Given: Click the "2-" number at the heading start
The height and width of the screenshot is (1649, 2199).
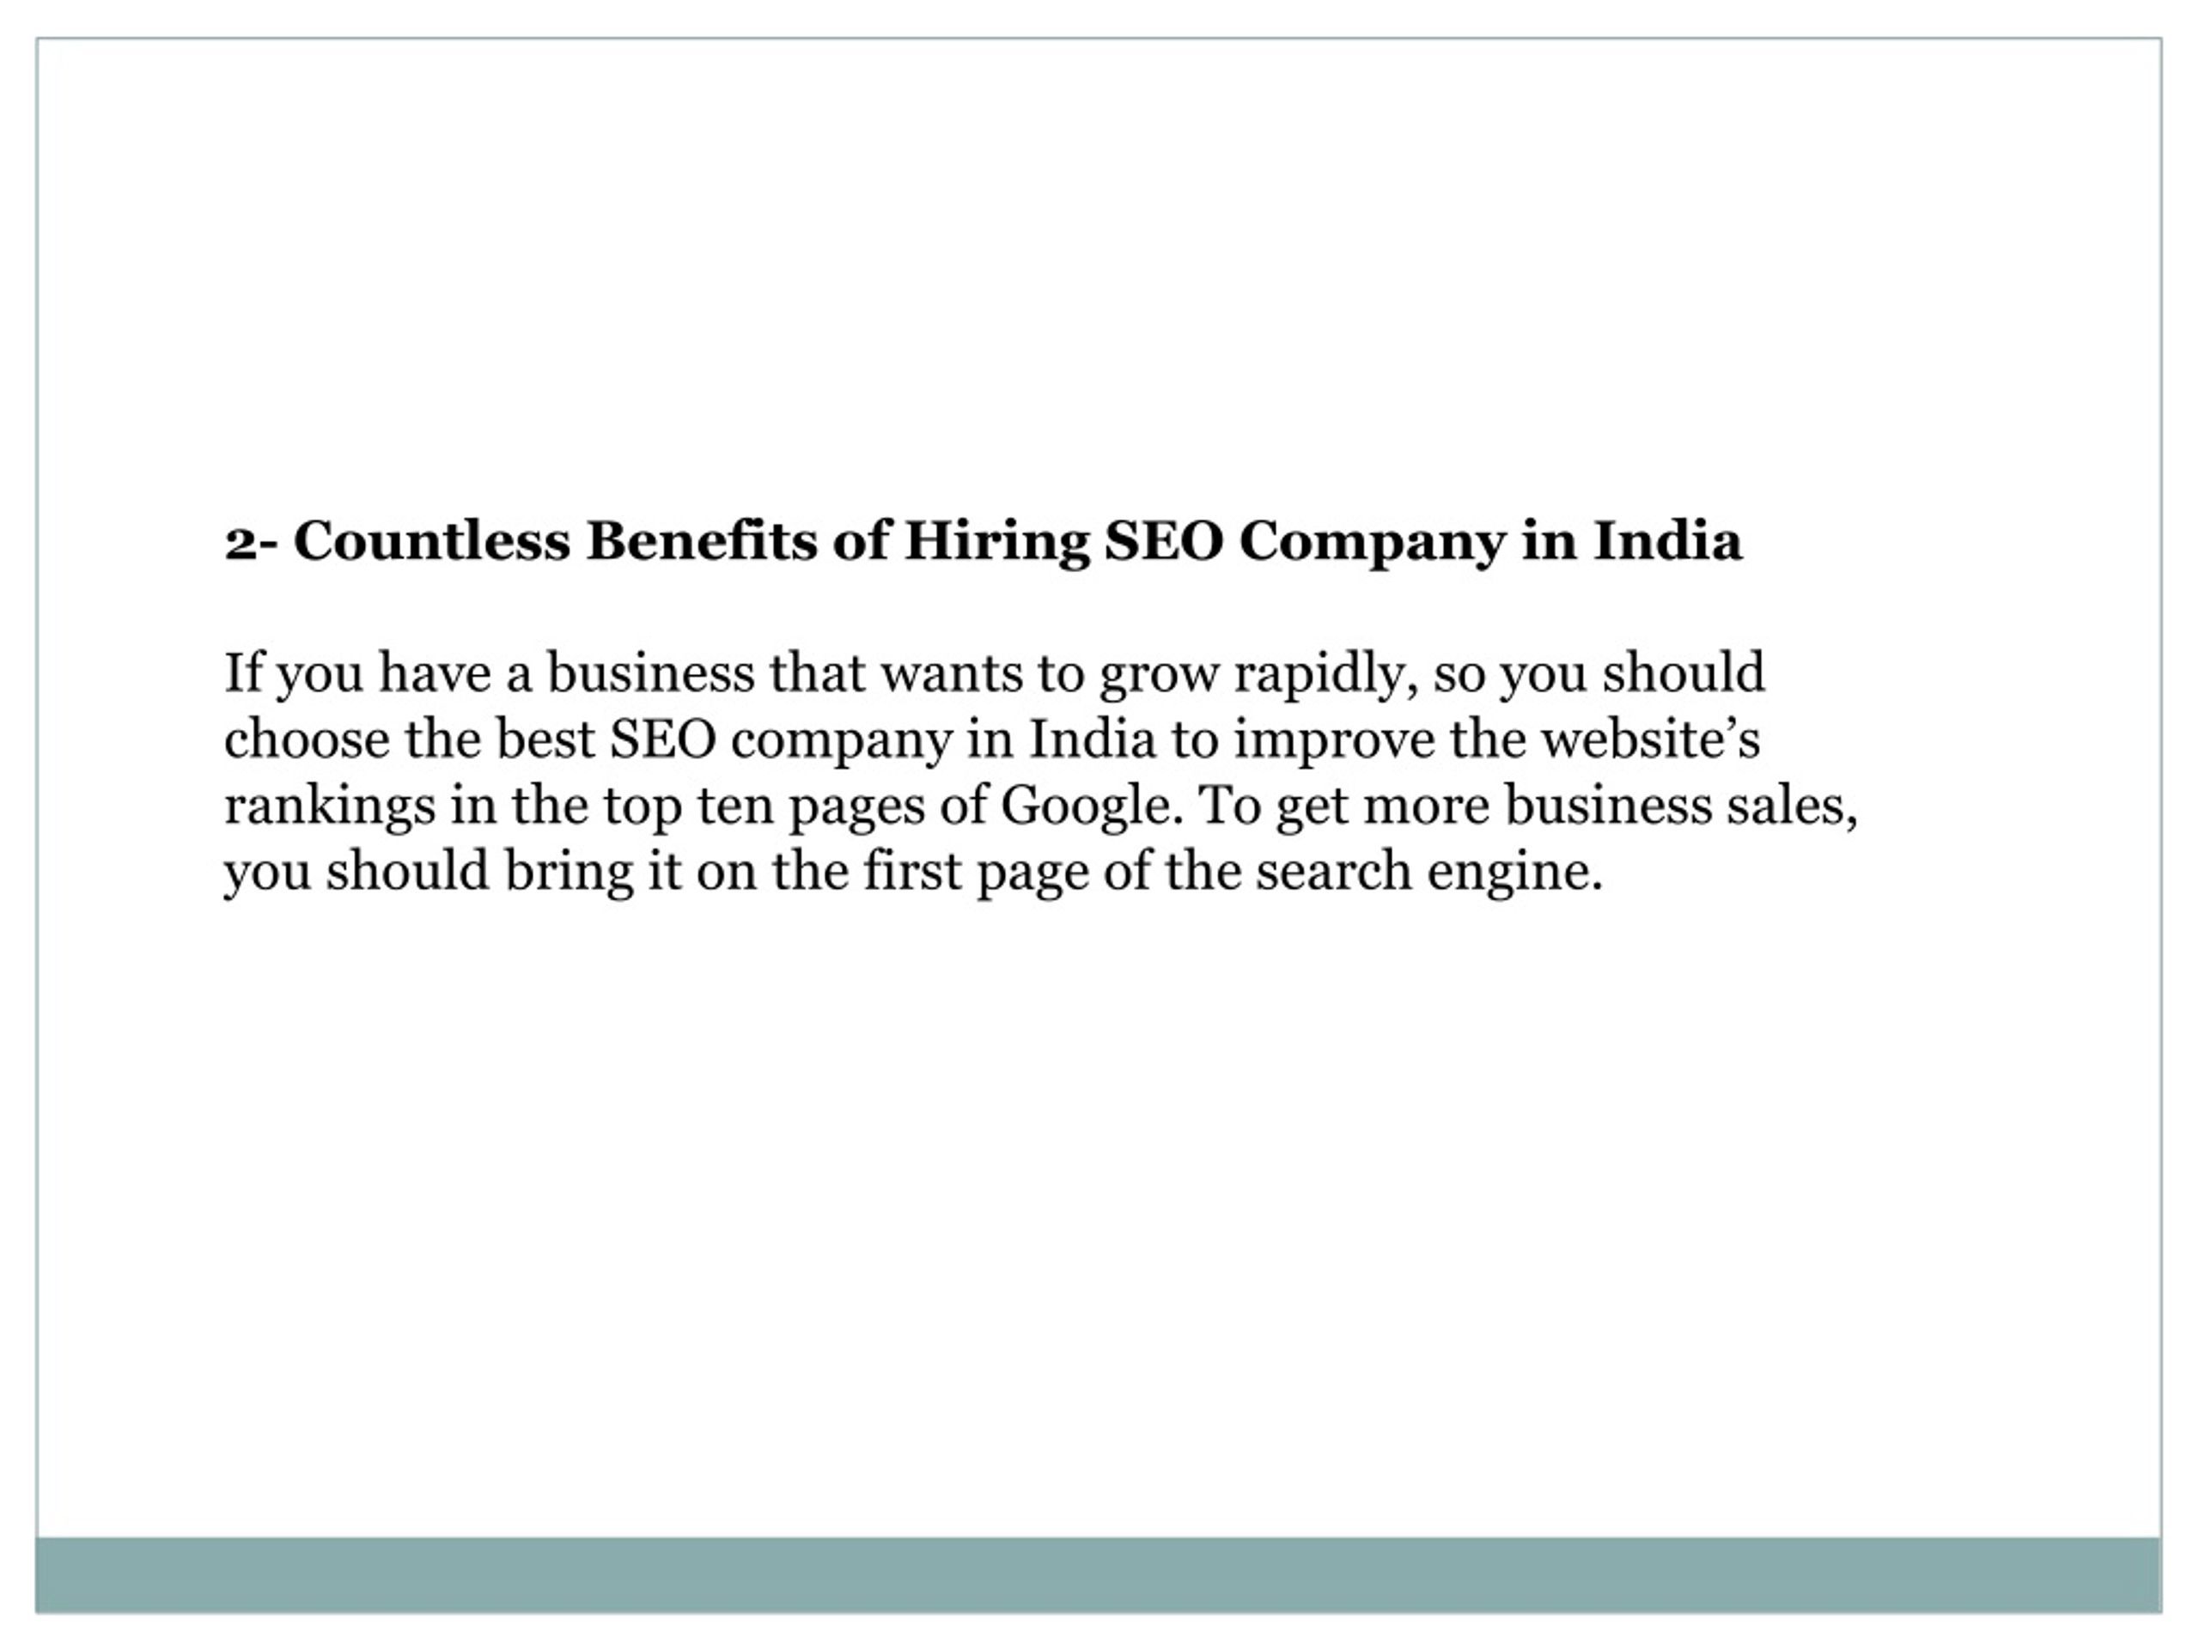Looking at the screenshot, I should pos(253,544).
